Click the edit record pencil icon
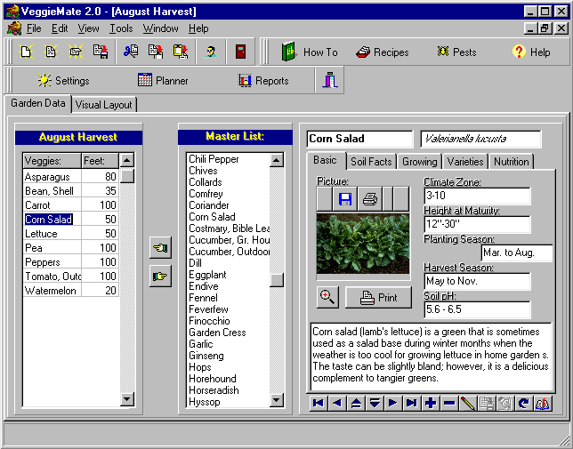The image size is (573, 449). (468, 403)
